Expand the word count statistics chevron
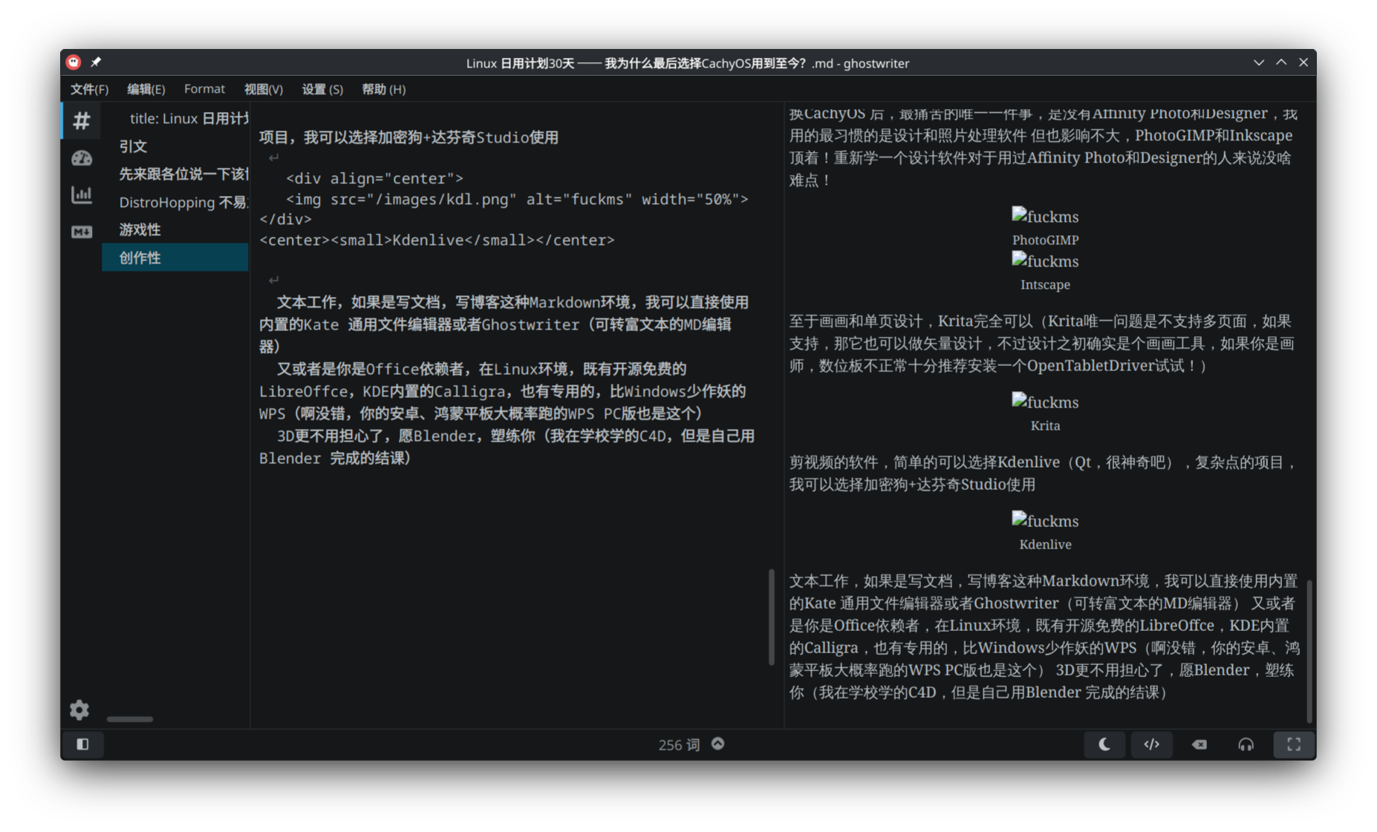1377x832 pixels. pyautogui.click(x=717, y=744)
